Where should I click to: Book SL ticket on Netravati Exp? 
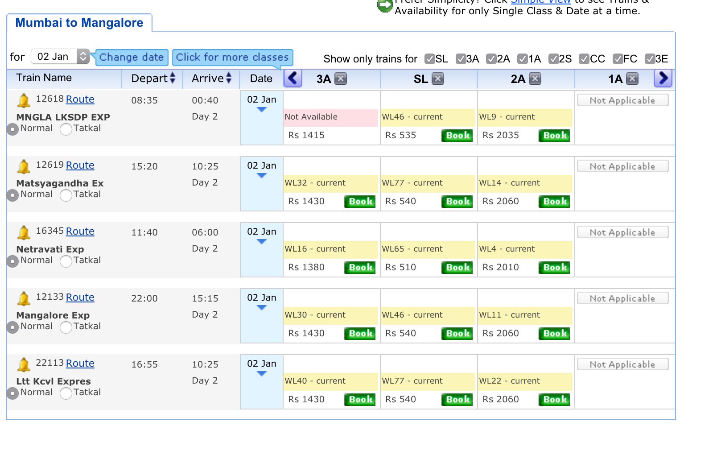tap(457, 268)
